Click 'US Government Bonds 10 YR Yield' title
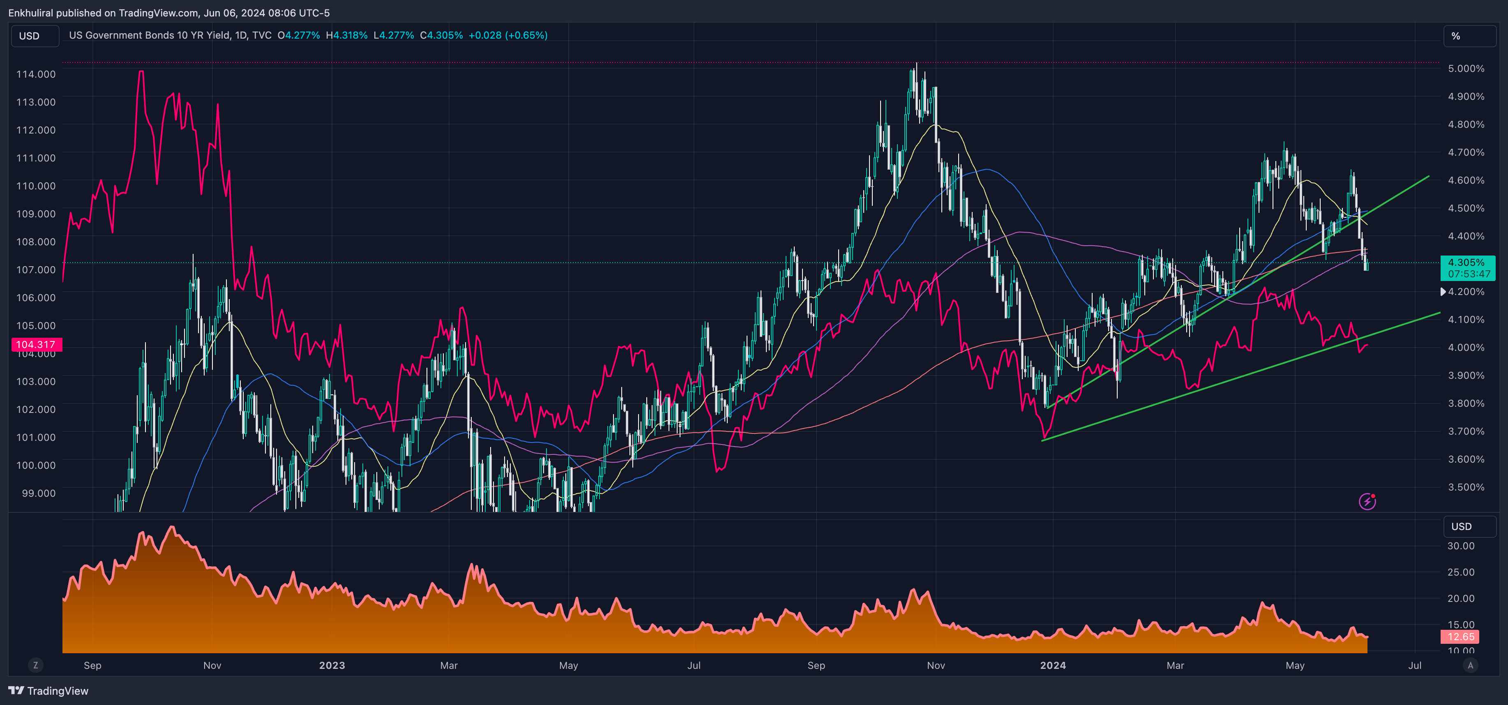This screenshot has height=705, width=1508. click(x=150, y=35)
